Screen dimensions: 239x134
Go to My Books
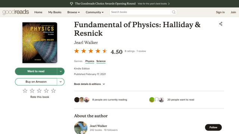click(x=55, y=12)
